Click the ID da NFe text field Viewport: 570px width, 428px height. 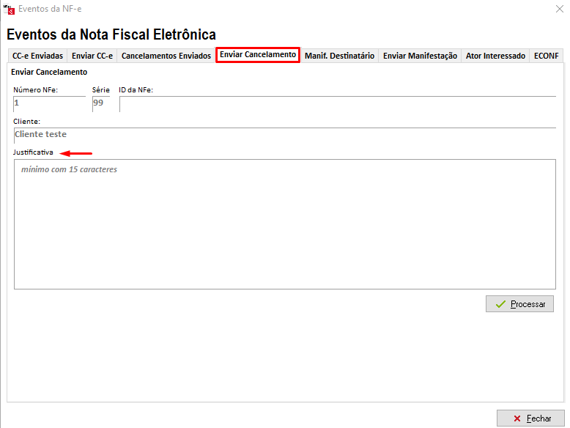[337, 103]
